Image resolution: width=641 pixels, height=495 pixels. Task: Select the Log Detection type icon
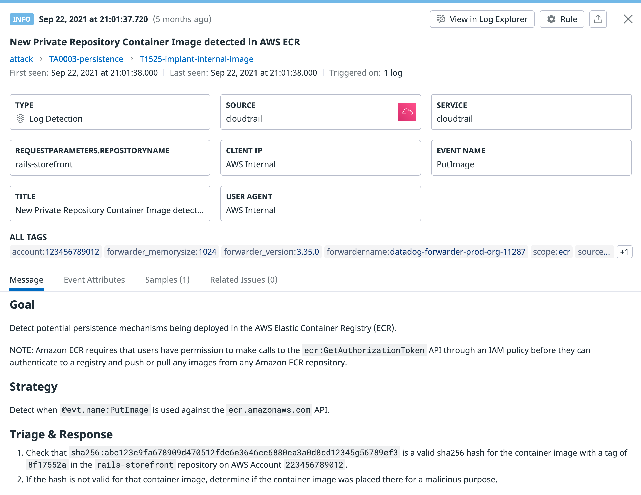[x=21, y=118]
